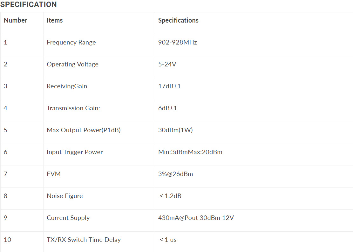Click the Min:3dBmMax:20dBm value

(190, 152)
